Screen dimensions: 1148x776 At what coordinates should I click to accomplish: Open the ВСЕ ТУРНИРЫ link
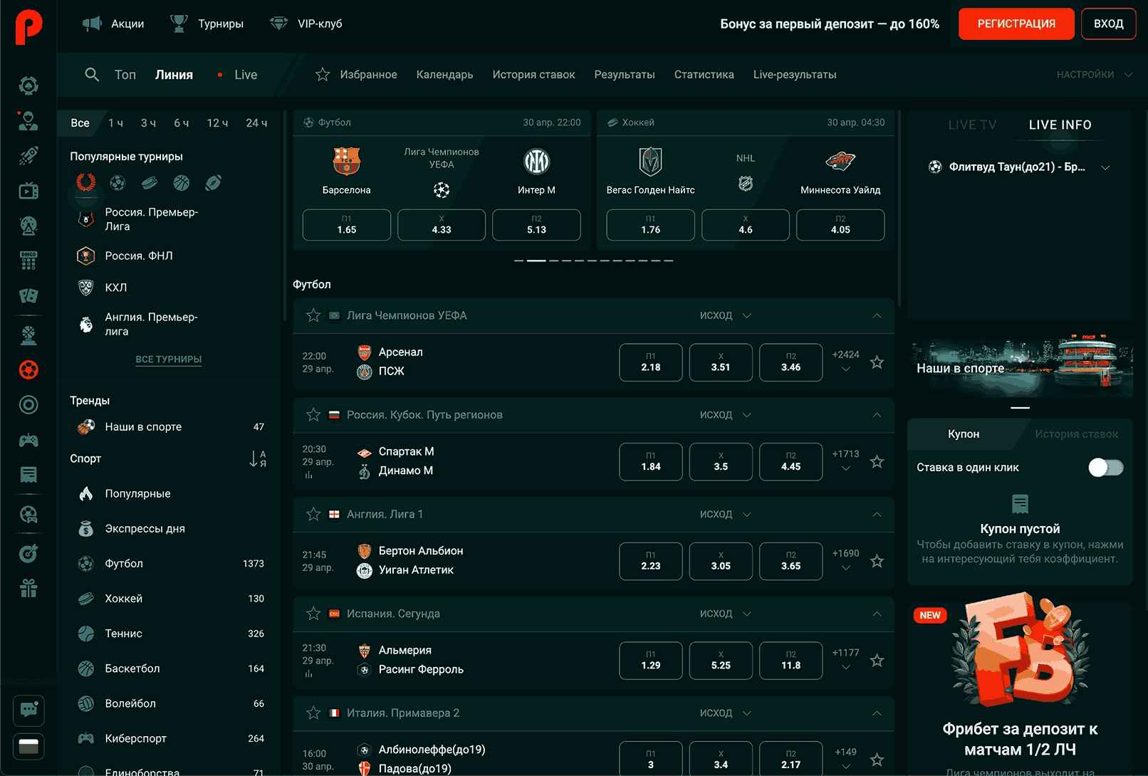[x=169, y=360]
